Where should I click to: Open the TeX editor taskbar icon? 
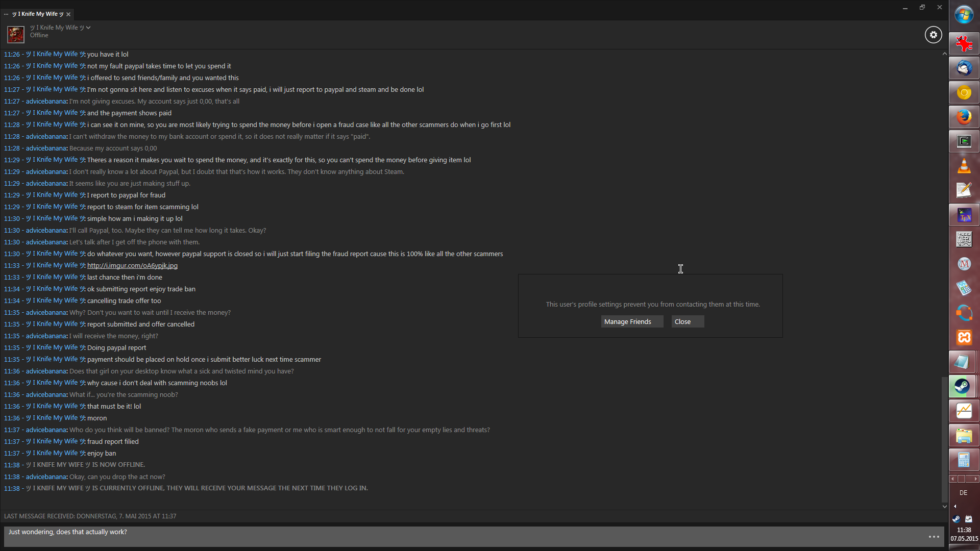pos(964,215)
